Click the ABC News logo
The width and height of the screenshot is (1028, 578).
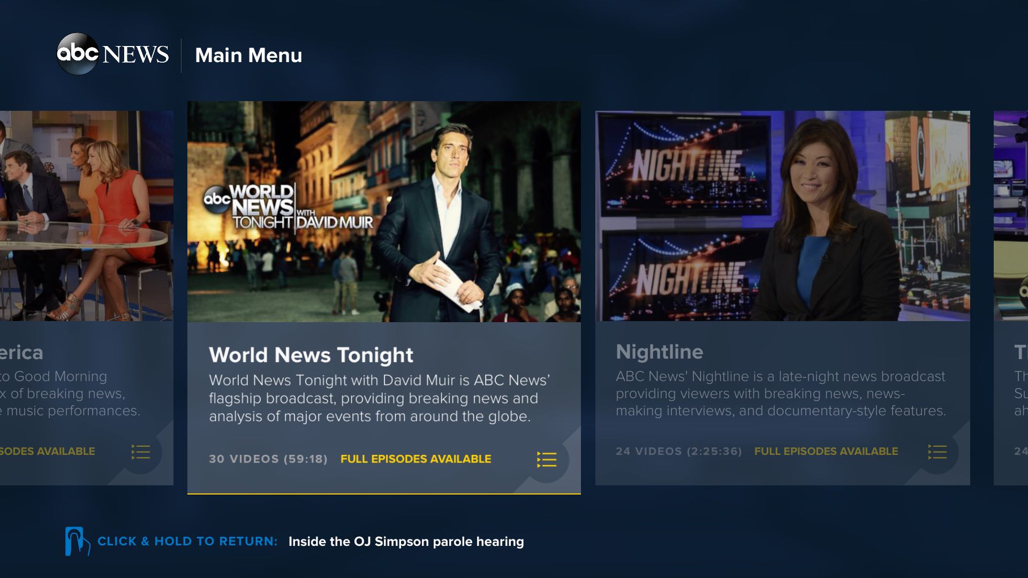[112, 55]
